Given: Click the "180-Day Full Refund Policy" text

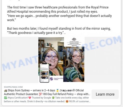Looking at the screenshot, I should 58,94.
